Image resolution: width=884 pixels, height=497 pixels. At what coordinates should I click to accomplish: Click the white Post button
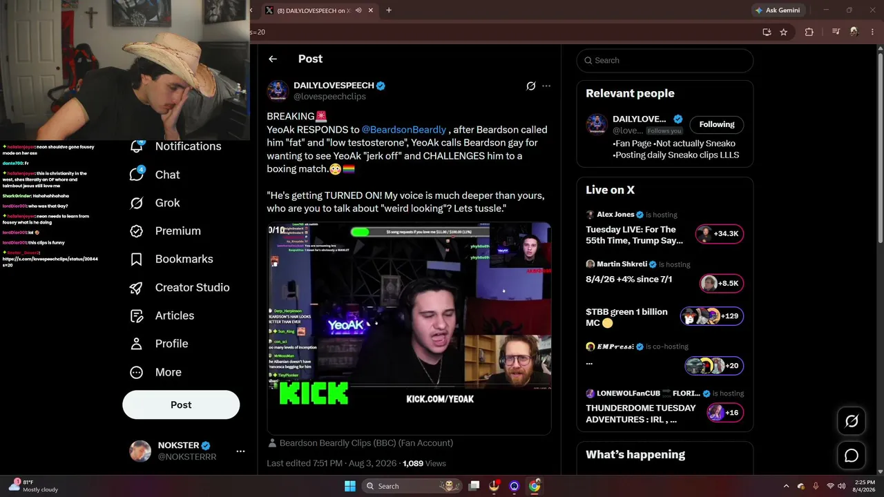(181, 405)
